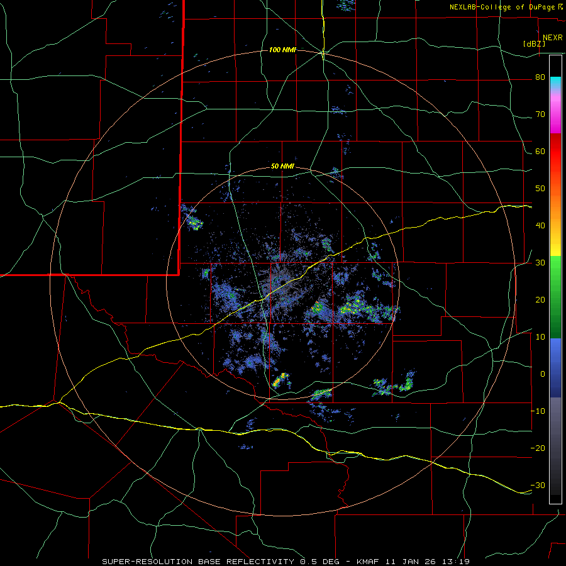566x566 pixels.
Task: Click the 10 dBZ scale value
Action: point(540,337)
